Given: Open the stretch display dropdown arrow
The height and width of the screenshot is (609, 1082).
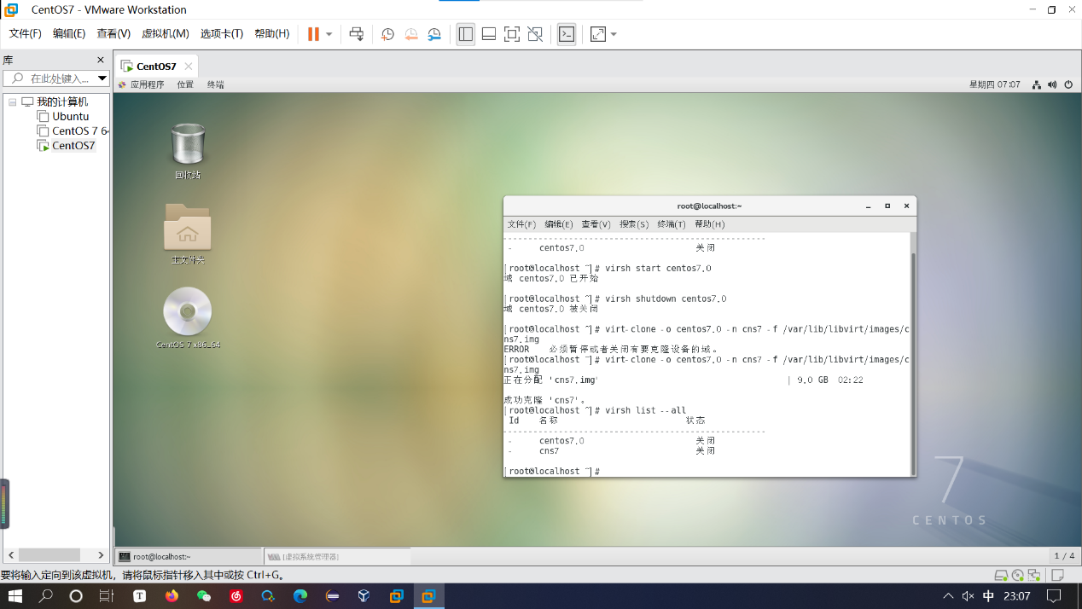Looking at the screenshot, I should 614,34.
